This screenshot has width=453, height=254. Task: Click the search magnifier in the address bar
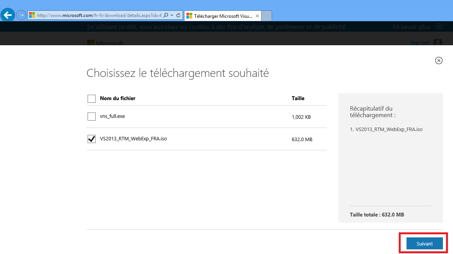coord(166,15)
